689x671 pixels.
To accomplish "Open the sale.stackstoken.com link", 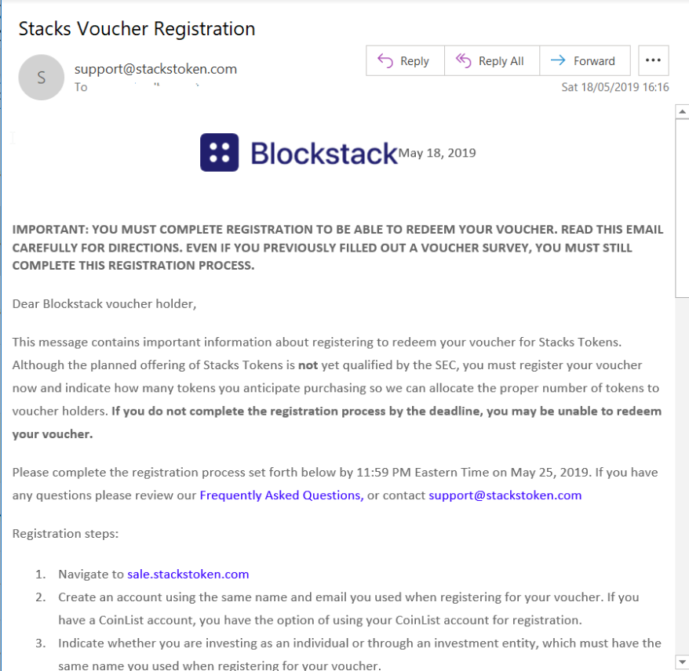I will click(188, 574).
